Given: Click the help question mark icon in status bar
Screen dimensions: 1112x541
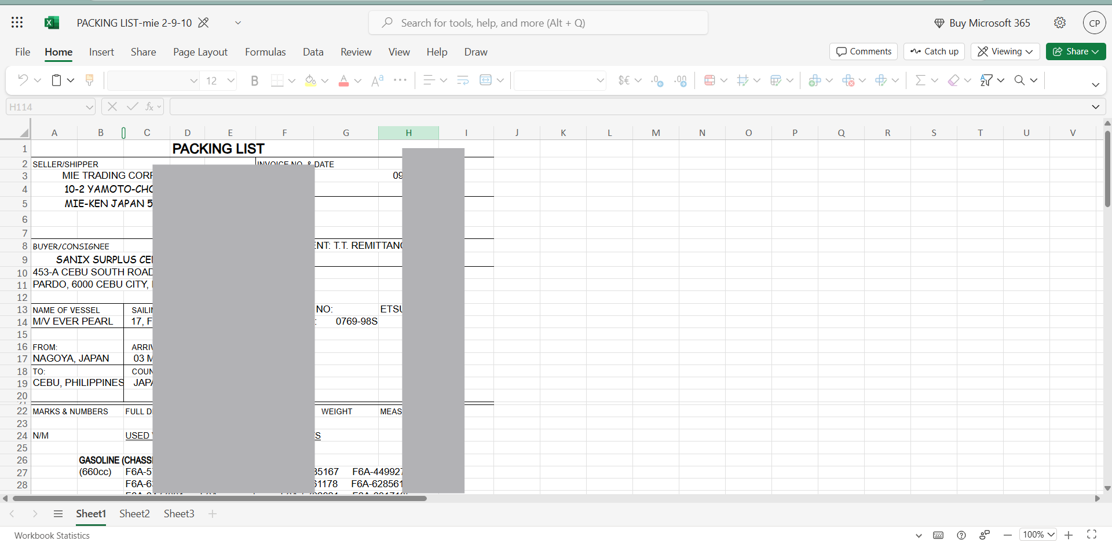Looking at the screenshot, I should pos(961,535).
